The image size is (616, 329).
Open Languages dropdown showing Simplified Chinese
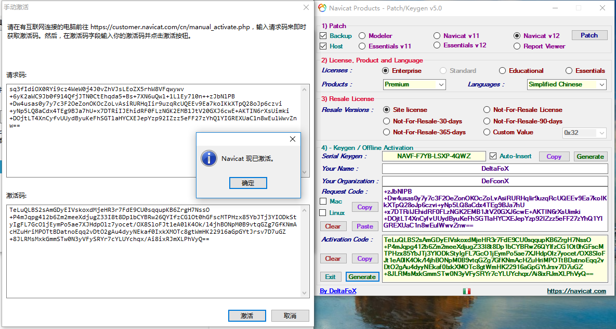pos(567,84)
